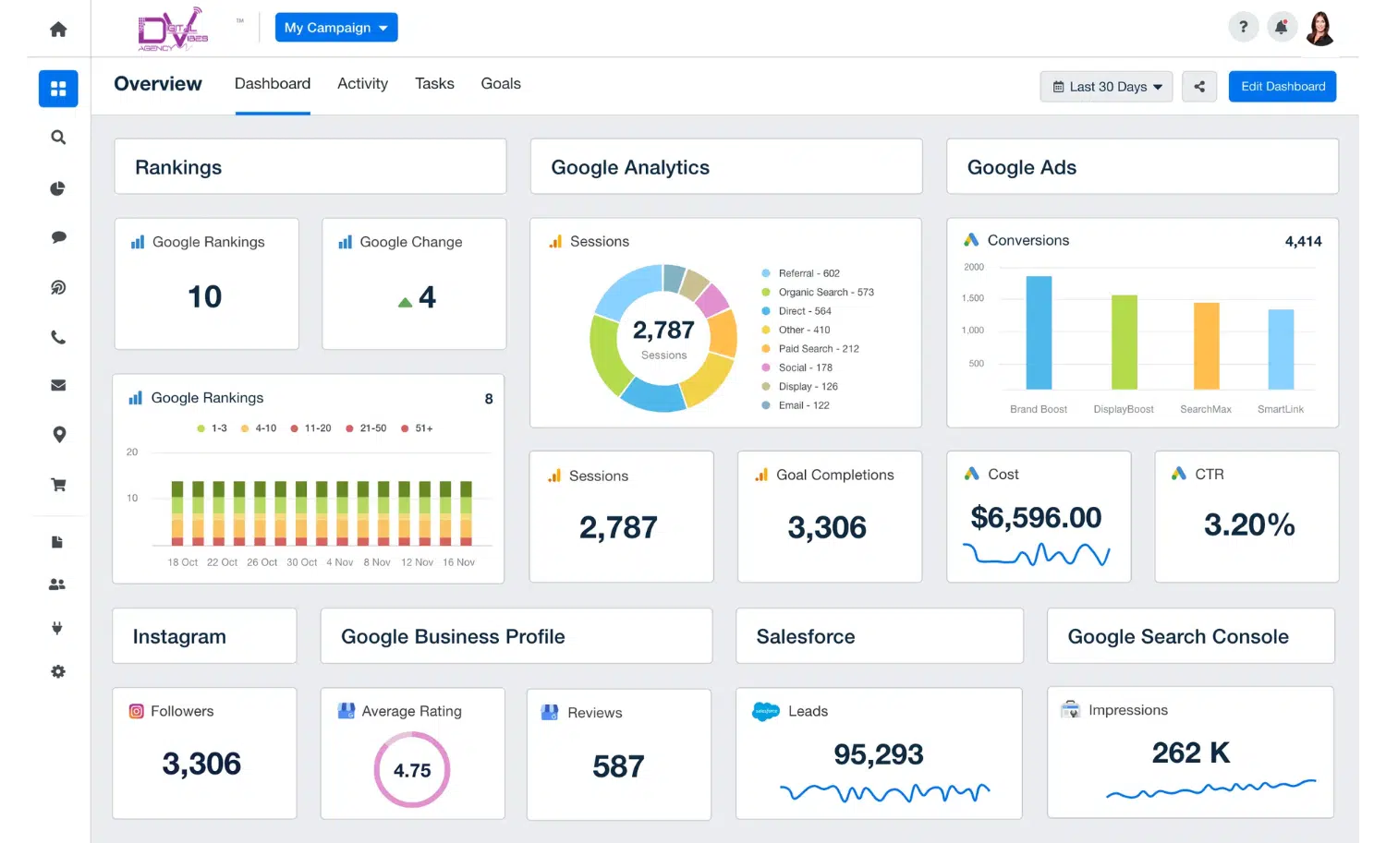The height and width of the screenshot is (843, 1386).
Task: Click the Google Business icon beside Average Rating
Action: click(x=346, y=711)
